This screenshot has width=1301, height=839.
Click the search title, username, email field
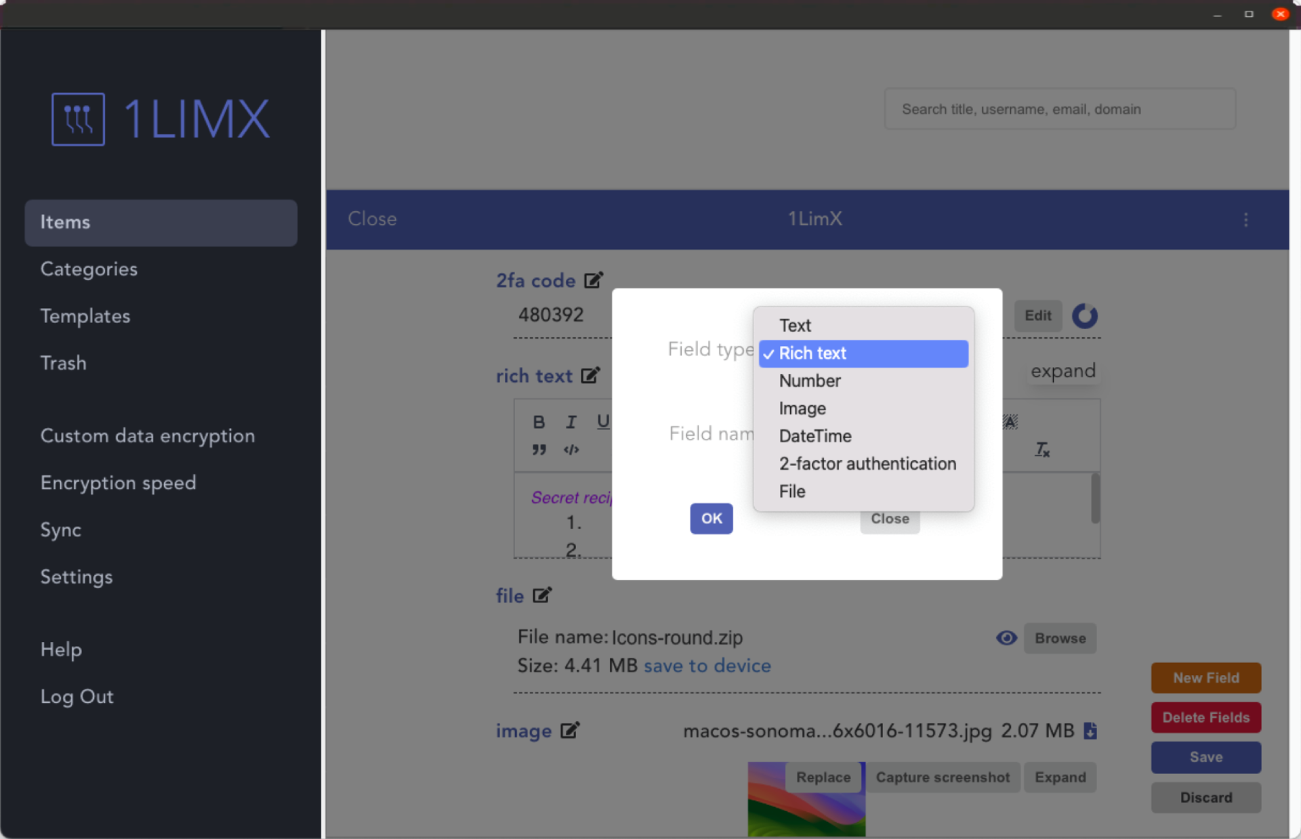tap(1059, 109)
